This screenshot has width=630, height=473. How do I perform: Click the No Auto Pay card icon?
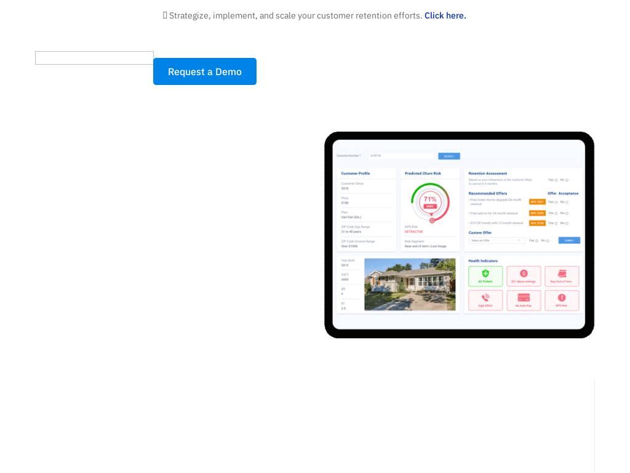tap(524, 298)
